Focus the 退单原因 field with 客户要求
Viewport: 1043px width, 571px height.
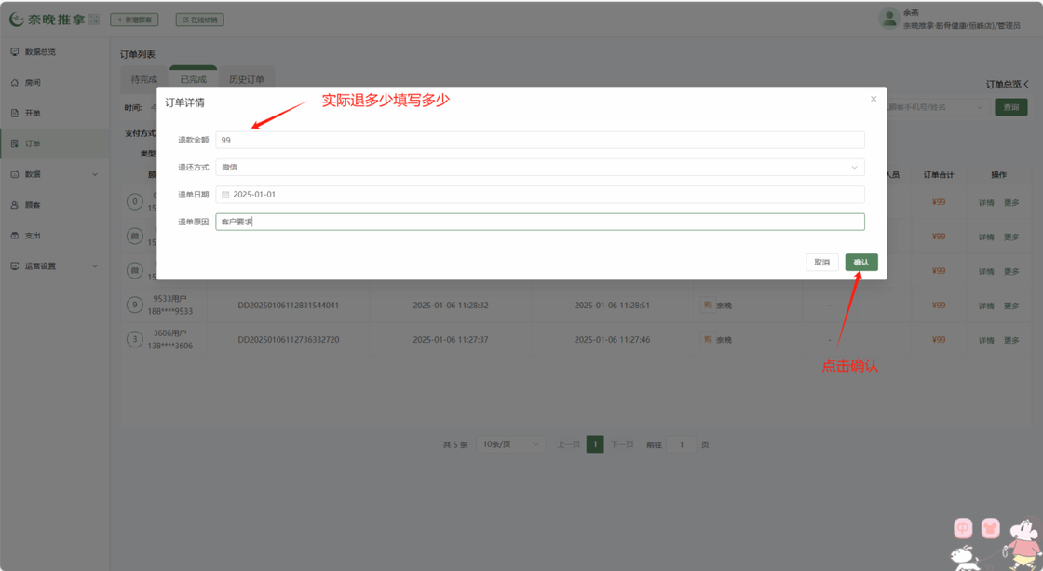(540, 223)
